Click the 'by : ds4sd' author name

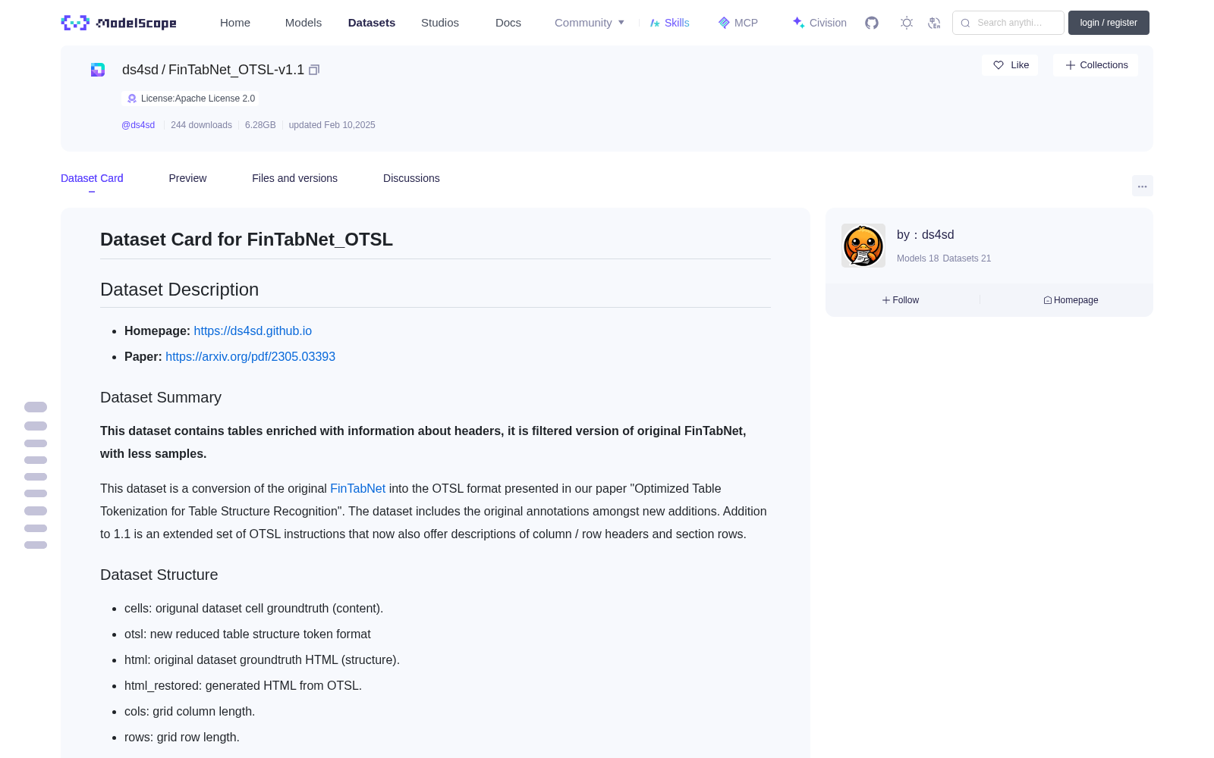point(925,235)
